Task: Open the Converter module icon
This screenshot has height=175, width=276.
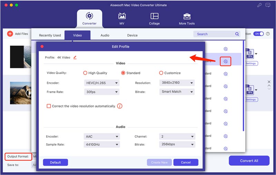Action: tap(89, 16)
